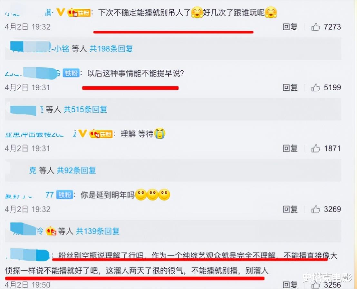
Task: Click the blue 铁粉 badge on second comment
Action: point(71,73)
